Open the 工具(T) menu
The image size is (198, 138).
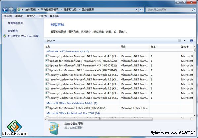tap(43, 16)
